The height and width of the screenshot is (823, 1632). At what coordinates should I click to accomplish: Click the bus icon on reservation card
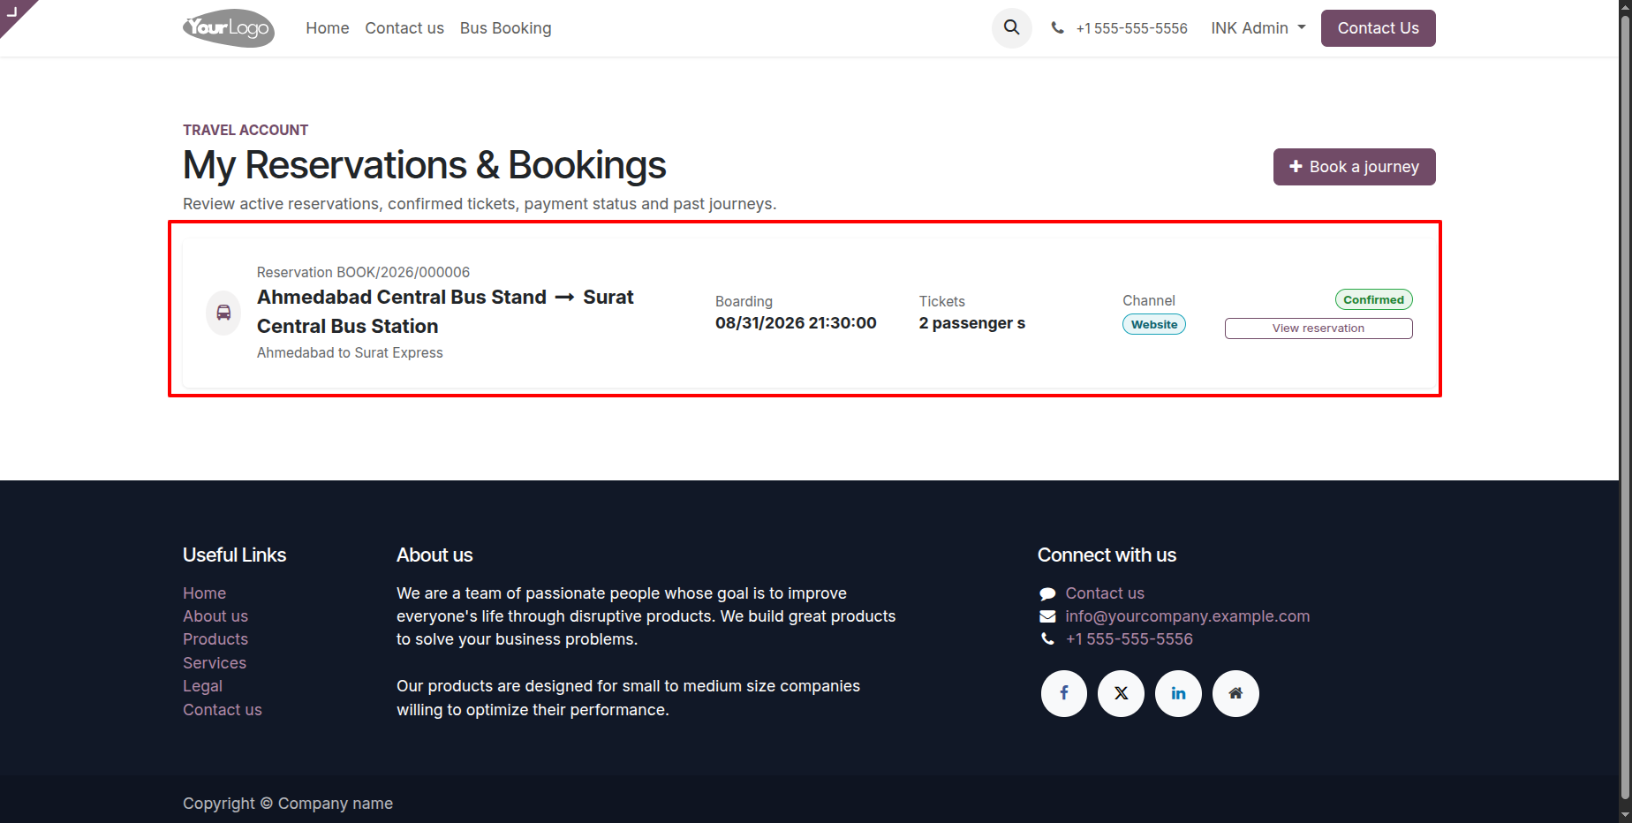tap(223, 313)
